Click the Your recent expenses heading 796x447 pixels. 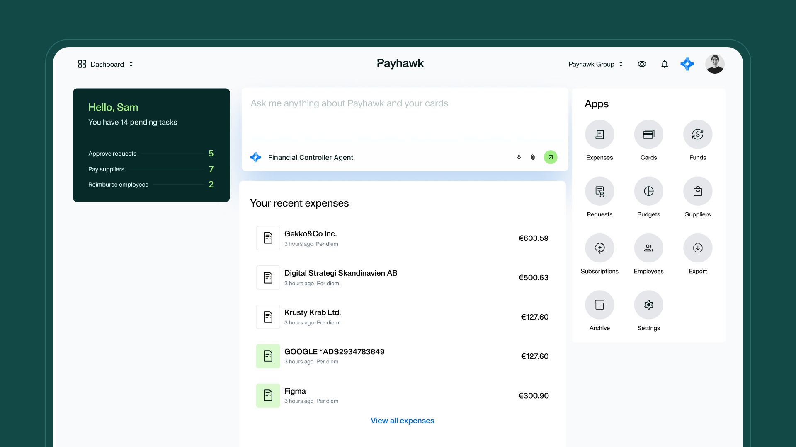click(x=299, y=203)
